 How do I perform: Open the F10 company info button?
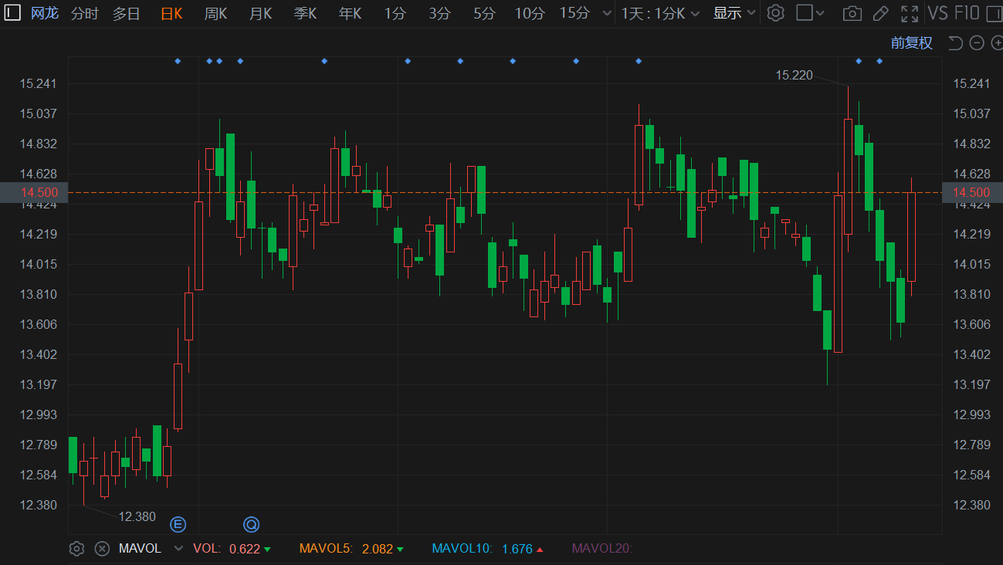point(967,13)
